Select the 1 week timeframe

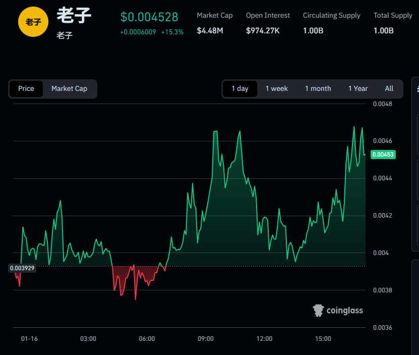[x=277, y=88]
